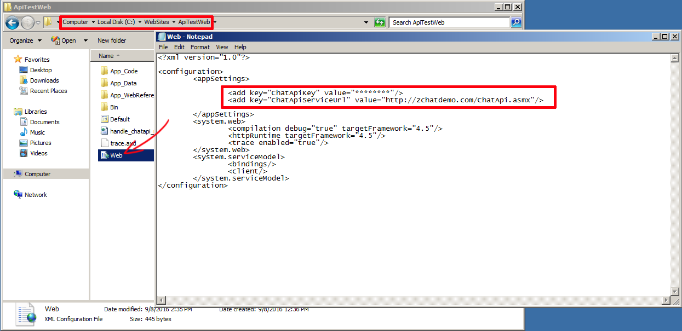Image resolution: width=682 pixels, height=331 pixels.
Task: Open Desktop in Favorites
Action: click(41, 70)
